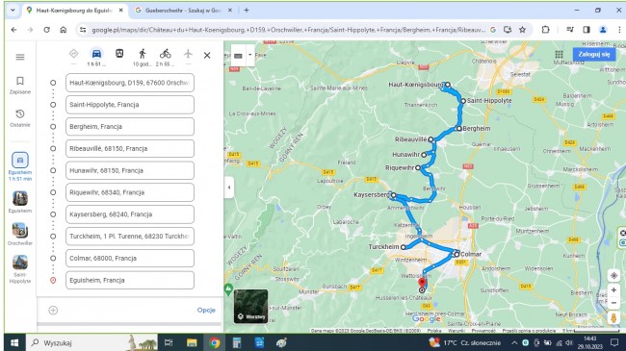This screenshot has height=351, width=626.
Task: Open the Opcje route options link
Action: (x=206, y=310)
